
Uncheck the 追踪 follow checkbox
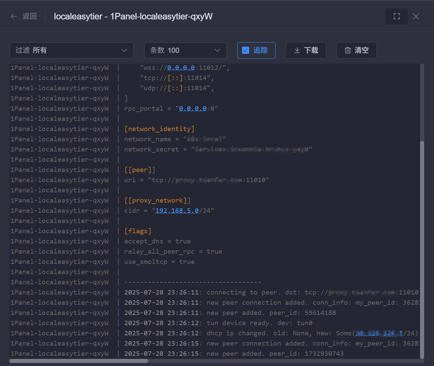click(245, 50)
